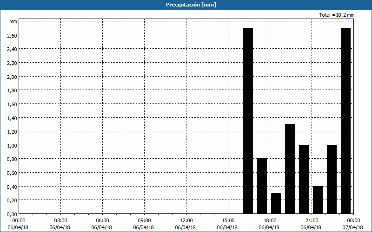Click the 15:00 time axis label
Screen dimensions: 372x232
tap(228, 221)
